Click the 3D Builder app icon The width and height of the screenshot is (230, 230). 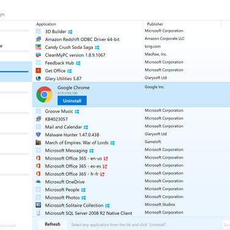click(39, 31)
